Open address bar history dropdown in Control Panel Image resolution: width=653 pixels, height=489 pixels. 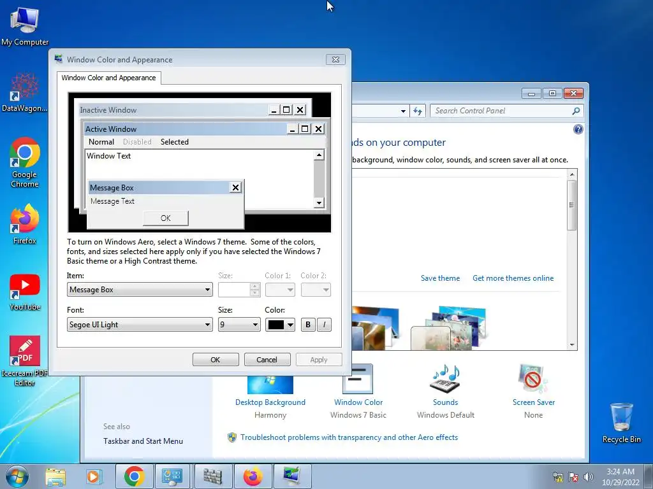(x=403, y=111)
